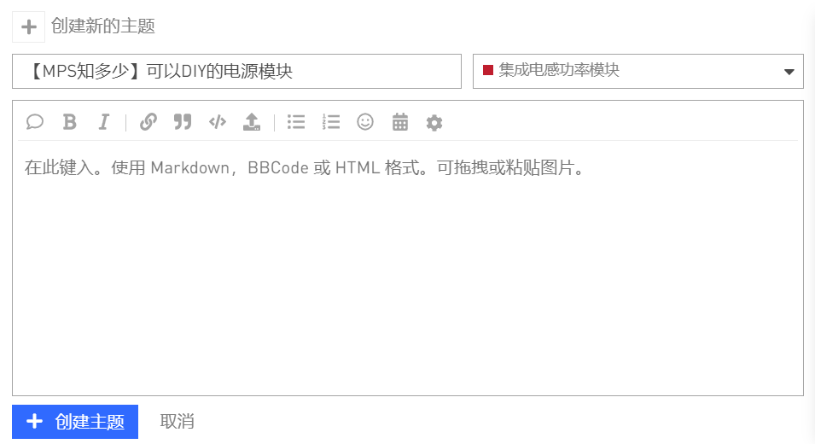Image resolution: width=815 pixels, height=444 pixels.
Task: Focus the topic title input field
Action: click(x=236, y=71)
